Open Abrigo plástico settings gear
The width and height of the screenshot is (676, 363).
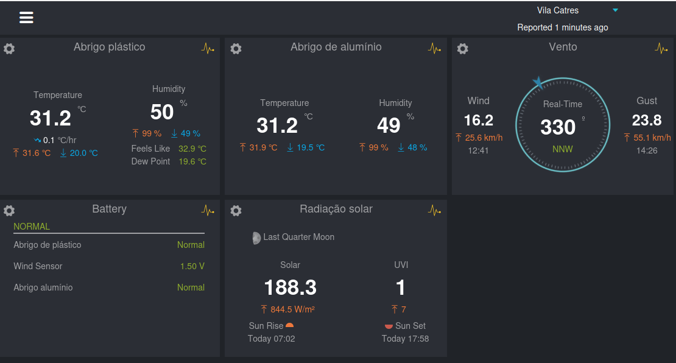point(9,48)
